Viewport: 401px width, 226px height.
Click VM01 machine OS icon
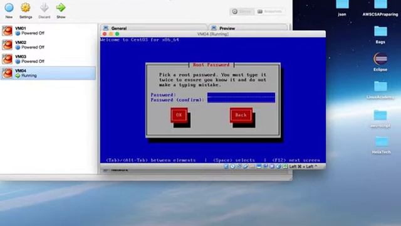[x=7, y=31]
